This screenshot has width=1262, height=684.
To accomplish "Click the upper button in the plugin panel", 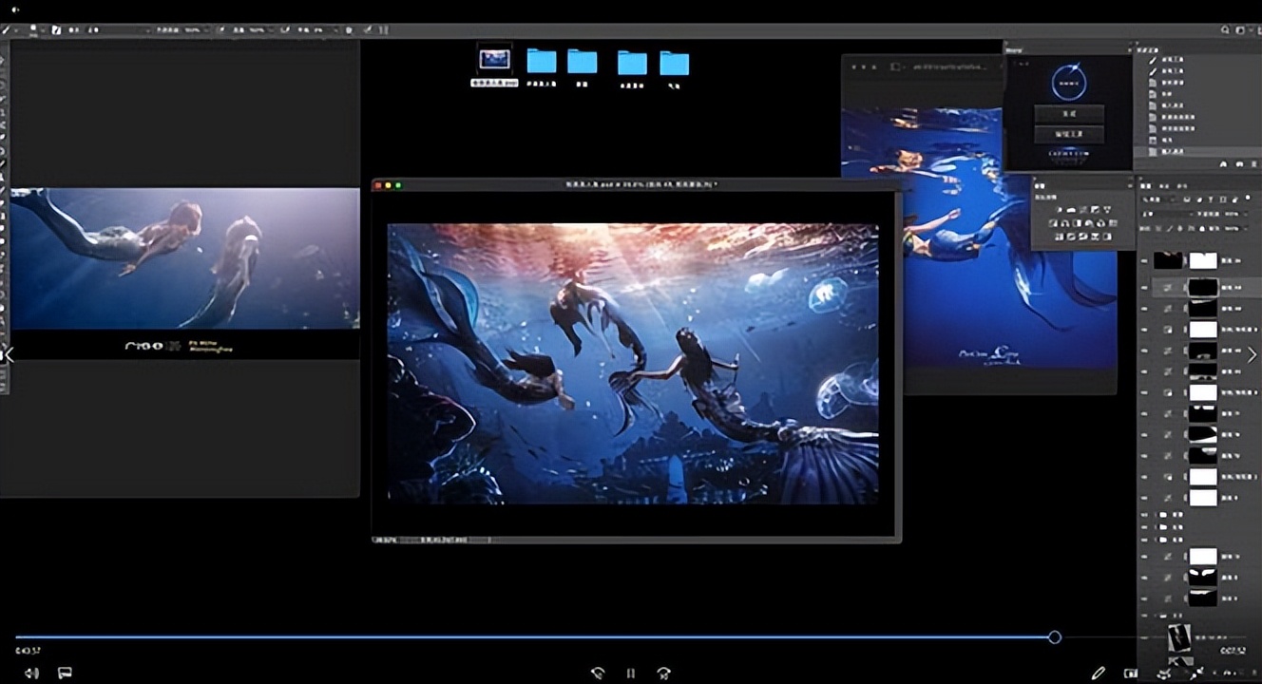I will click(x=1069, y=114).
